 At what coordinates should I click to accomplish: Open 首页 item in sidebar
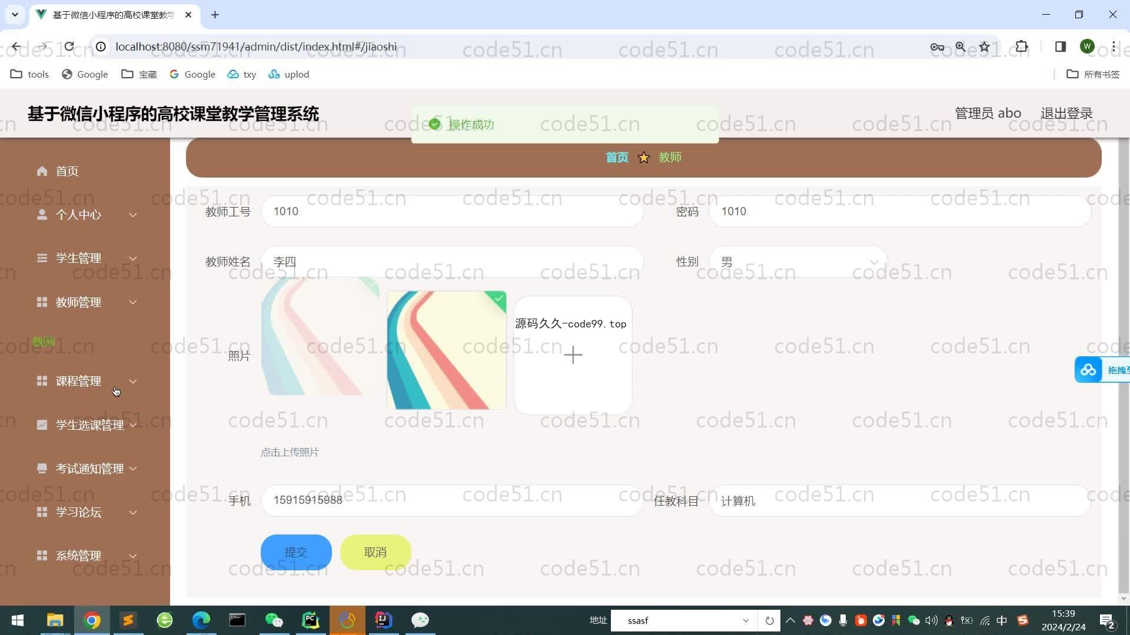tap(67, 171)
